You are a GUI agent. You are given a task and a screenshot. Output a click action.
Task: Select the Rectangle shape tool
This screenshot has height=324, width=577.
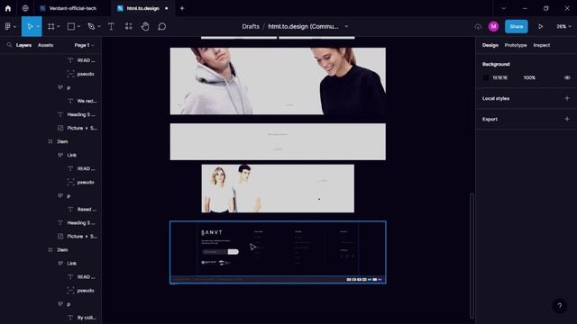71,26
